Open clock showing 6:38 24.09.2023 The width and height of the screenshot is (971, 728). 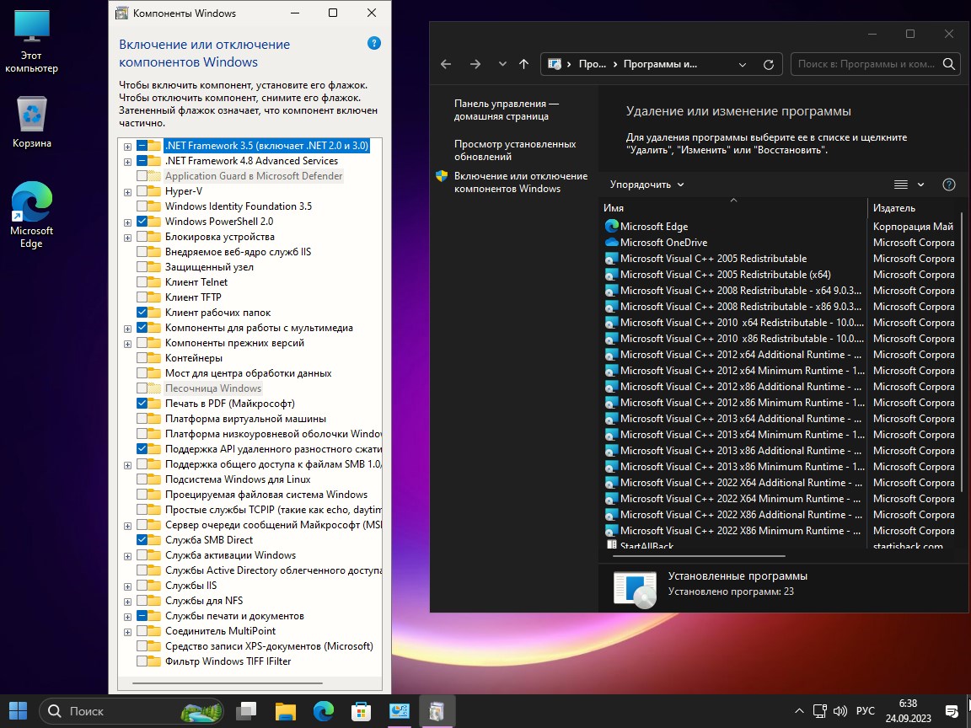909,710
